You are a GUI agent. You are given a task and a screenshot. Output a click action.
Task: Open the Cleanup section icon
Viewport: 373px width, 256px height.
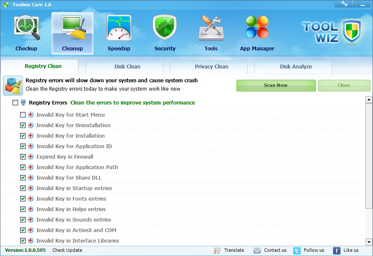(73, 28)
